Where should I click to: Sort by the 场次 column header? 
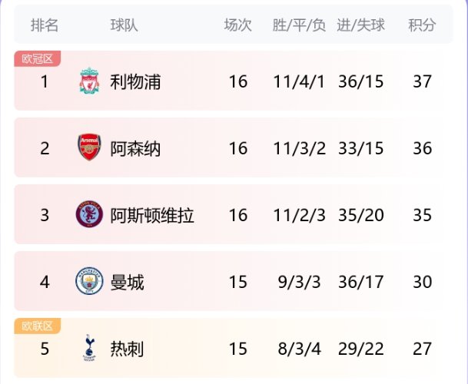click(238, 25)
